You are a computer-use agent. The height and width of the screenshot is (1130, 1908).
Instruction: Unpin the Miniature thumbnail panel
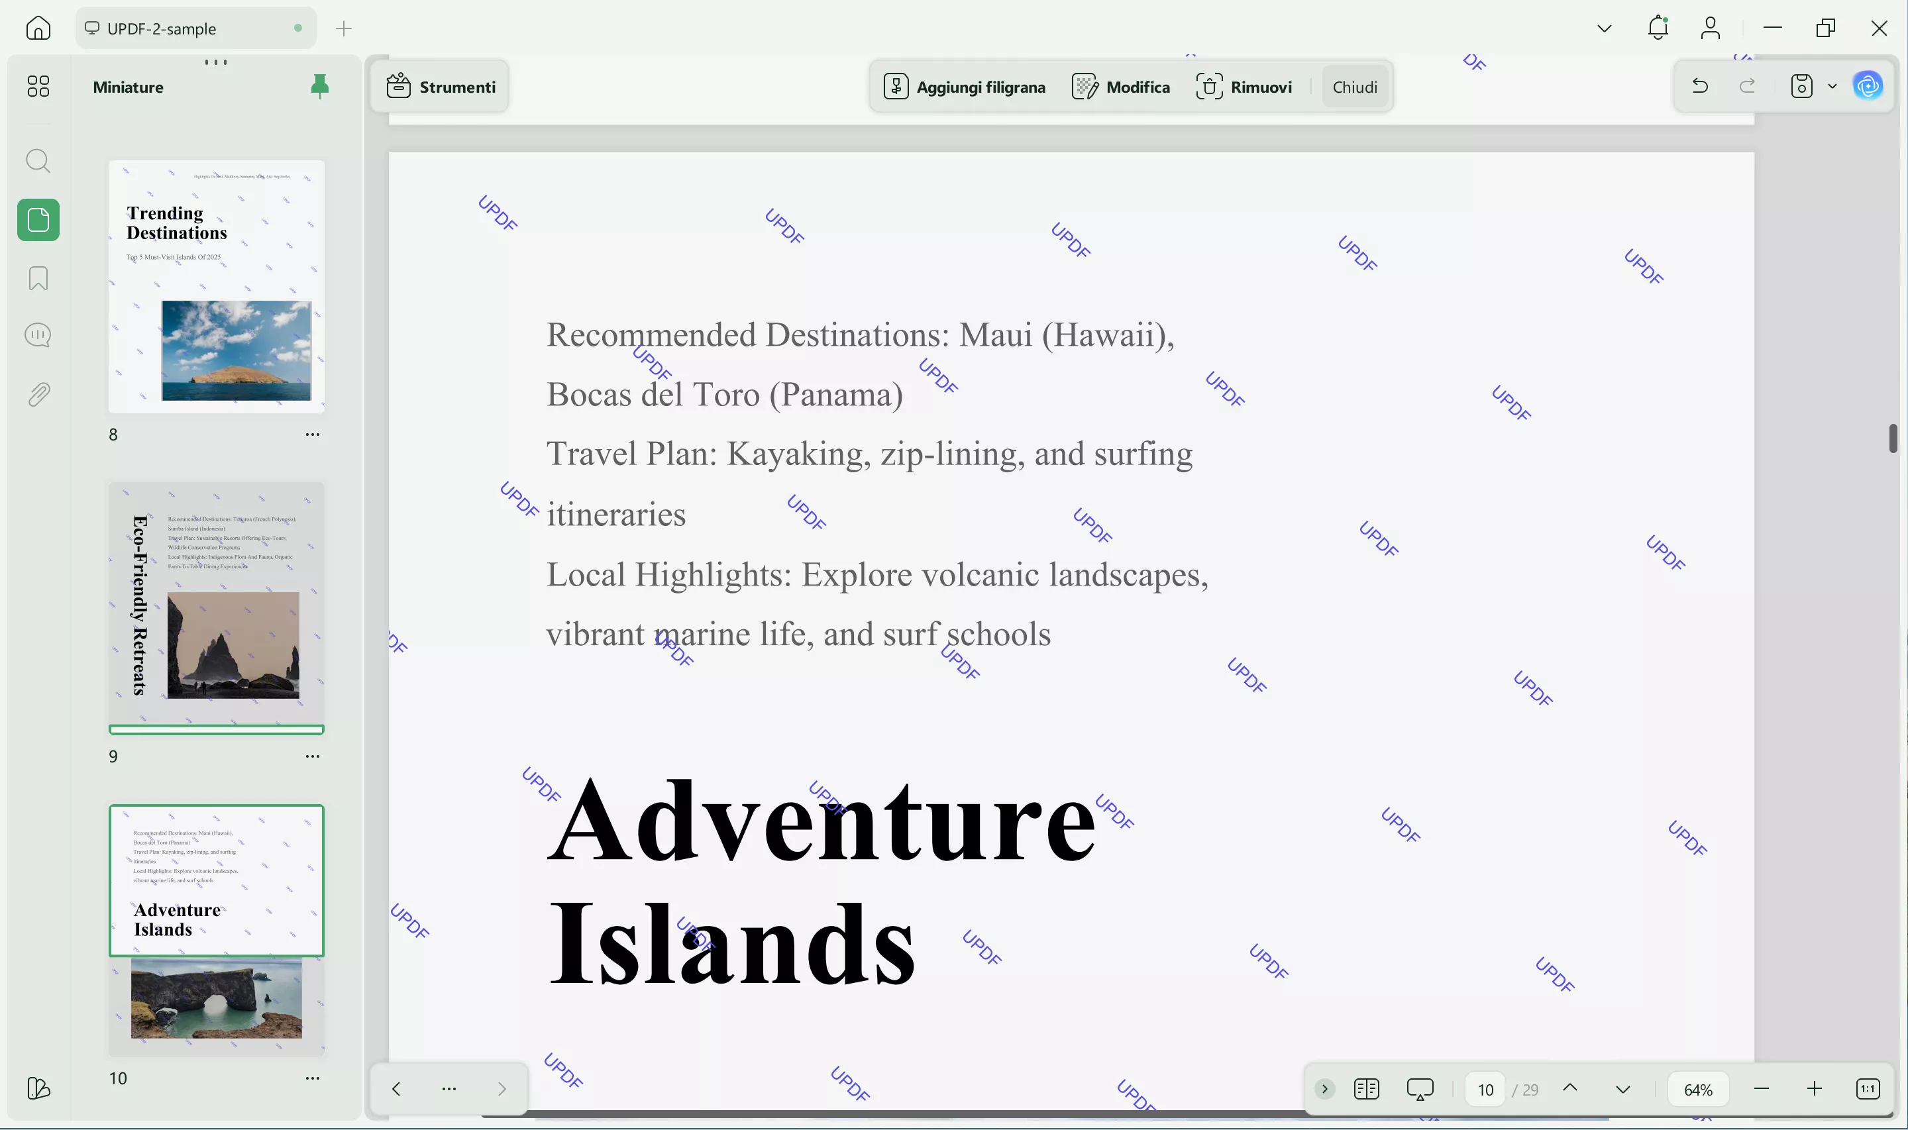click(x=320, y=87)
